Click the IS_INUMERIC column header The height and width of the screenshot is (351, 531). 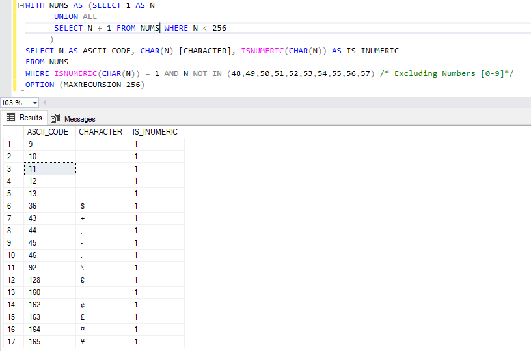coord(157,132)
